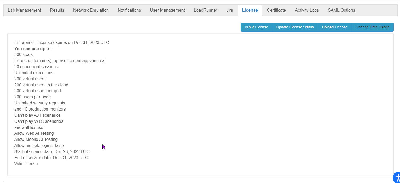
Task: Go to the Network Emulation tab
Action: pyautogui.click(x=91, y=10)
